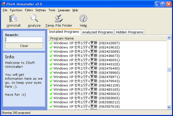Open Temp File Finder tool
This screenshot has width=173, height=116.
tap(59, 21)
